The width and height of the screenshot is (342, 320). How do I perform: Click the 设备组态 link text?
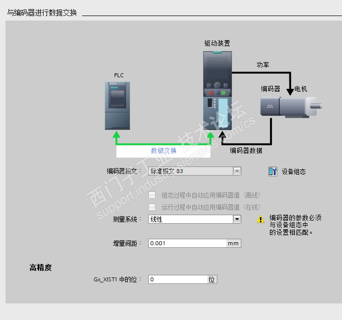(x=293, y=172)
